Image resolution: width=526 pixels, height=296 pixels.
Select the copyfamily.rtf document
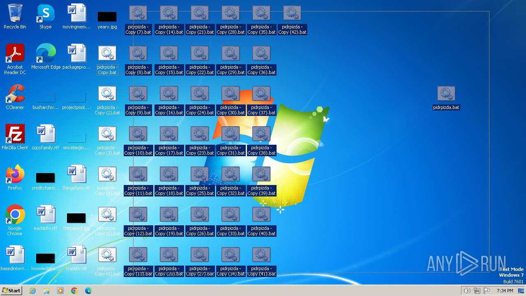[x=46, y=138]
